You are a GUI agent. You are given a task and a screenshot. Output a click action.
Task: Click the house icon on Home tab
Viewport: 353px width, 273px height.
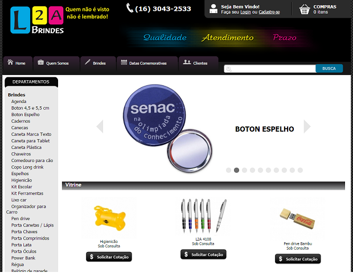[x=10, y=63]
